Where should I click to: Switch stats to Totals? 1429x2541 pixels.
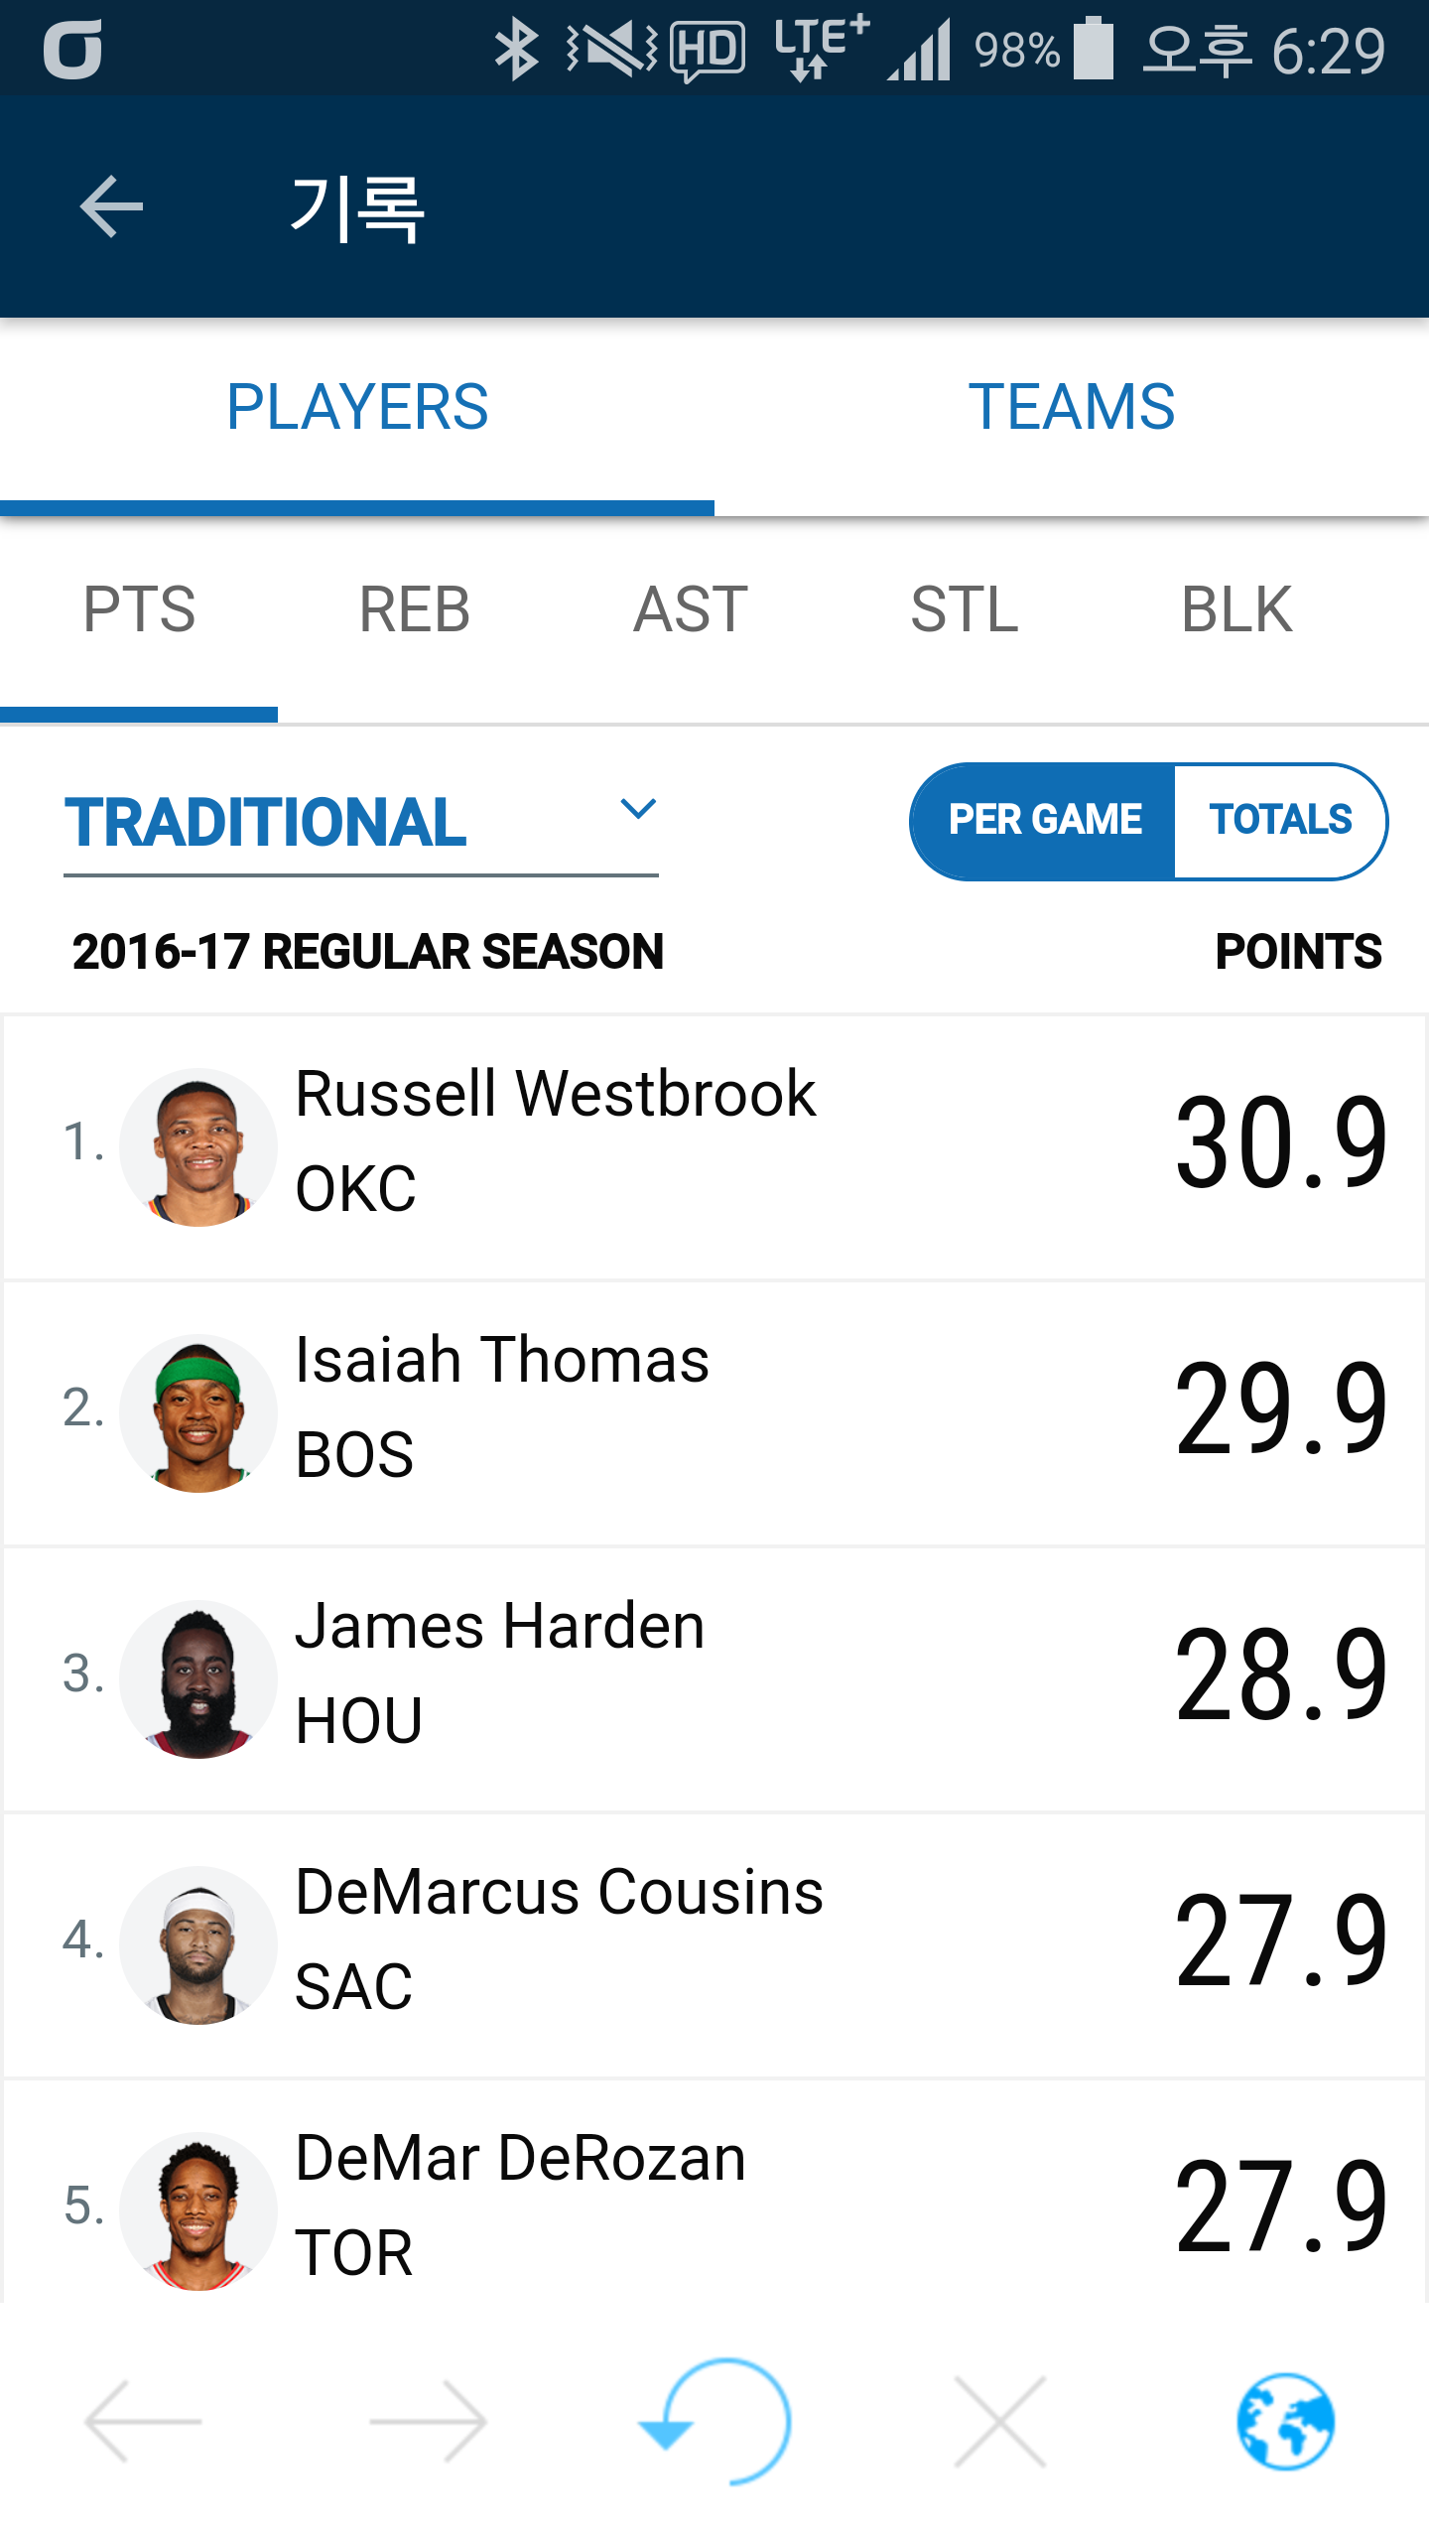pyautogui.click(x=1280, y=821)
